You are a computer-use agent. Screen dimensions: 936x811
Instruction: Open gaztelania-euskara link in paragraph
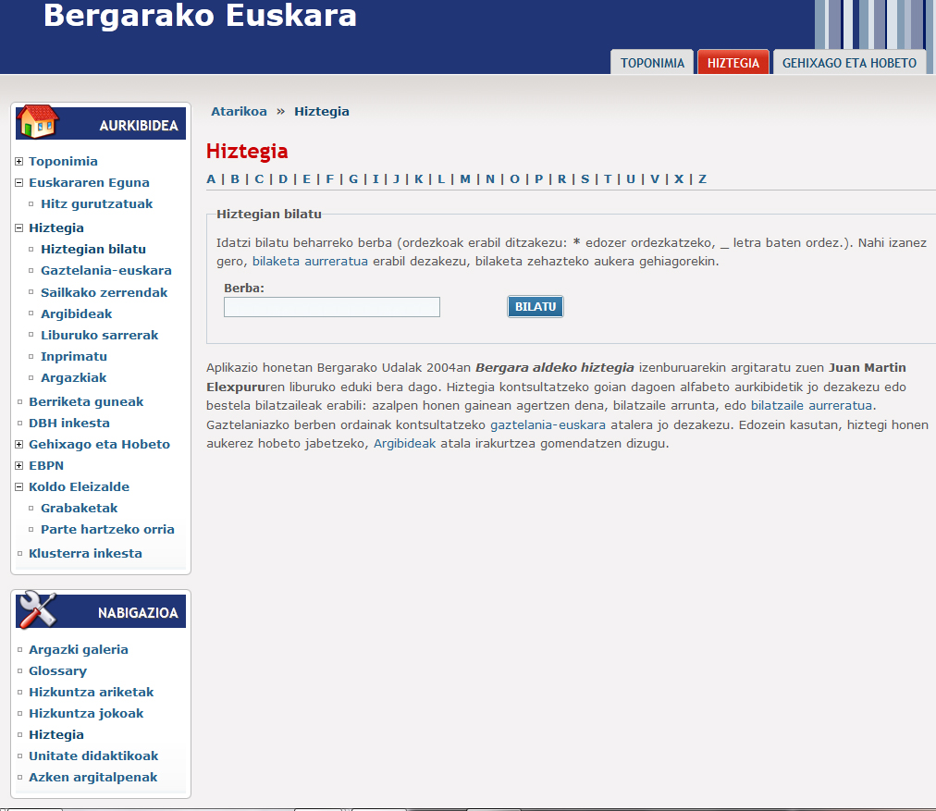coord(548,424)
